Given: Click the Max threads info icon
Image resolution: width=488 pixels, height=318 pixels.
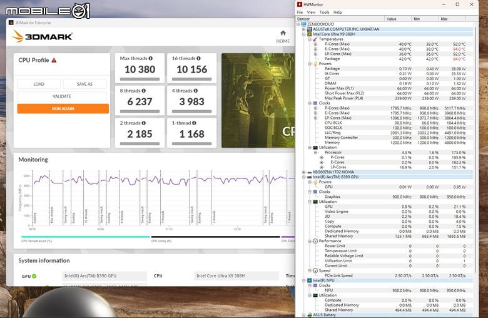Looking at the screenshot, I should pos(151,58).
